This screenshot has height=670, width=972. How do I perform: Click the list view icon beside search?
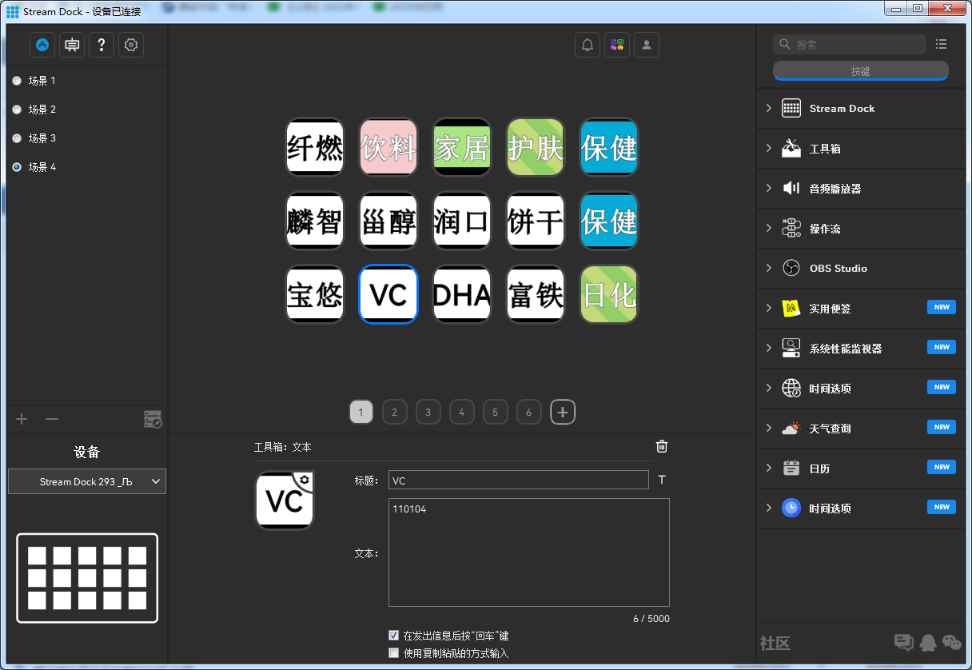(941, 44)
